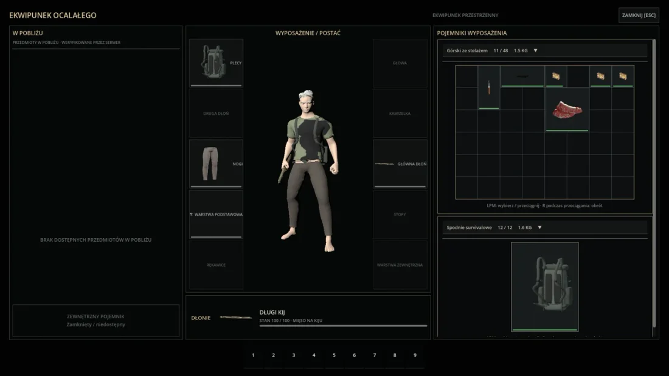Click the 'DŁUGI KIJ' item name

coord(272,312)
